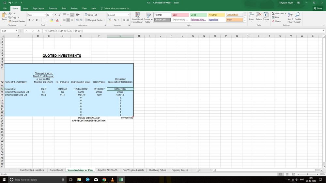326x183 pixels.
Task: Add a new sheet with plus icon
Action: (x=198, y=170)
